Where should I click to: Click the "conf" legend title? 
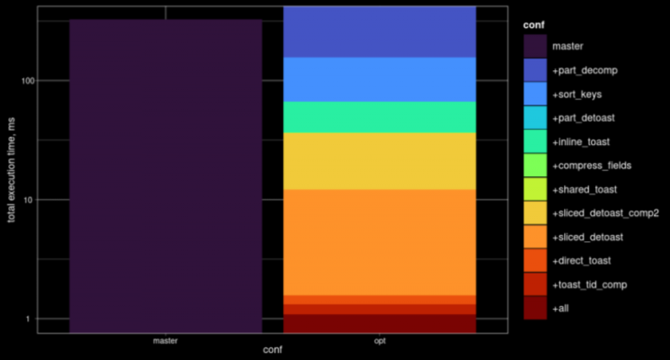pyautogui.click(x=536, y=24)
